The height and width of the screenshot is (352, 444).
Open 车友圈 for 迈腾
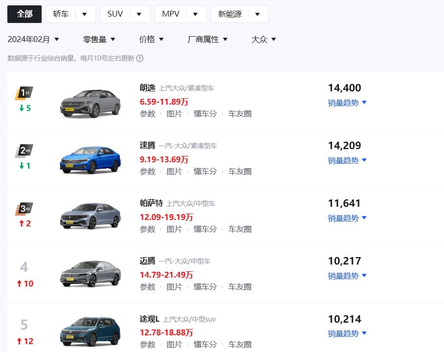240,286
